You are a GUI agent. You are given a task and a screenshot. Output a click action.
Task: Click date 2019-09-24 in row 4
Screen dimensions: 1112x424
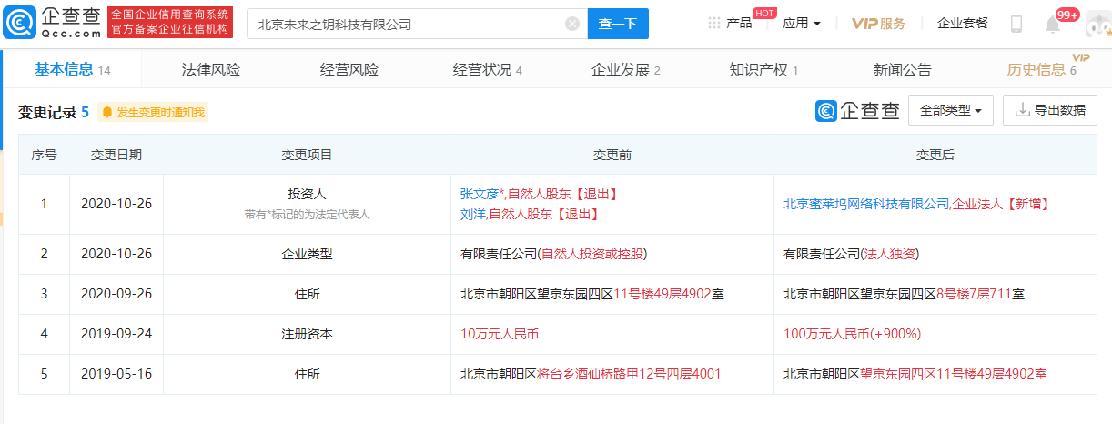click(x=116, y=334)
